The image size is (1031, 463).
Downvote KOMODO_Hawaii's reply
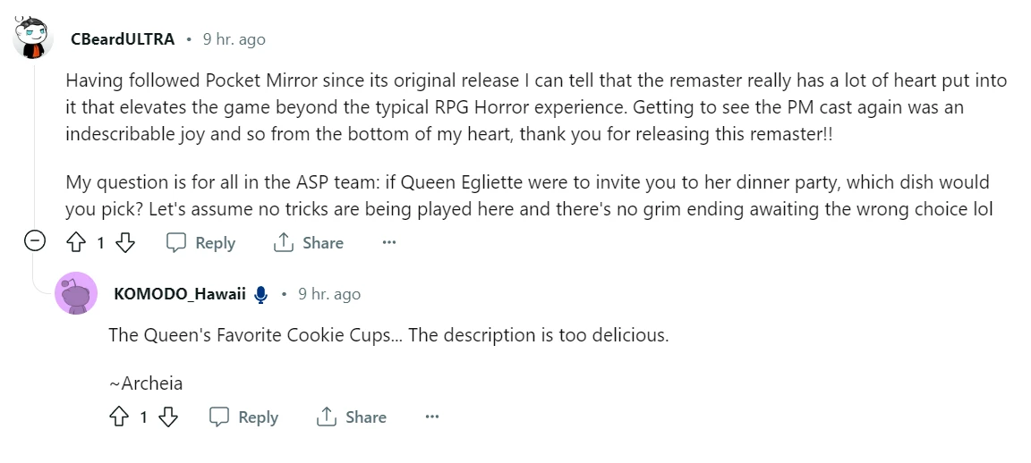(168, 417)
